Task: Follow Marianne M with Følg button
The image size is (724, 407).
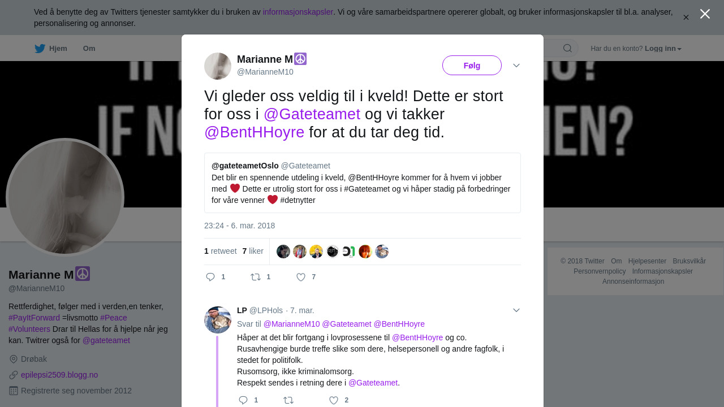Action: click(x=472, y=66)
